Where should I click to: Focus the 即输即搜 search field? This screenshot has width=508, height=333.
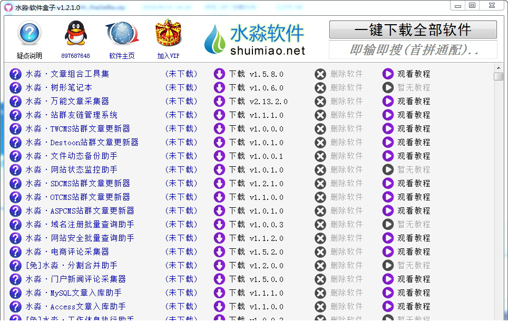(x=413, y=50)
